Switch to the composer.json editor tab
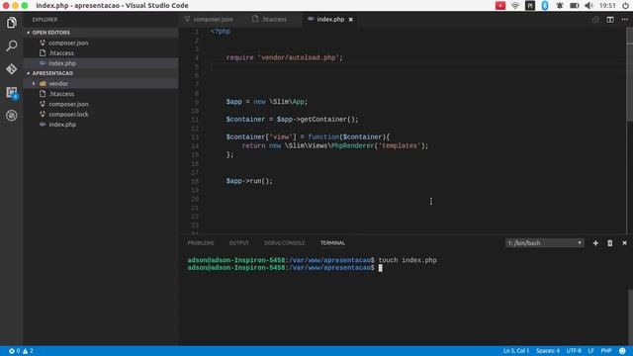 [x=209, y=20]
